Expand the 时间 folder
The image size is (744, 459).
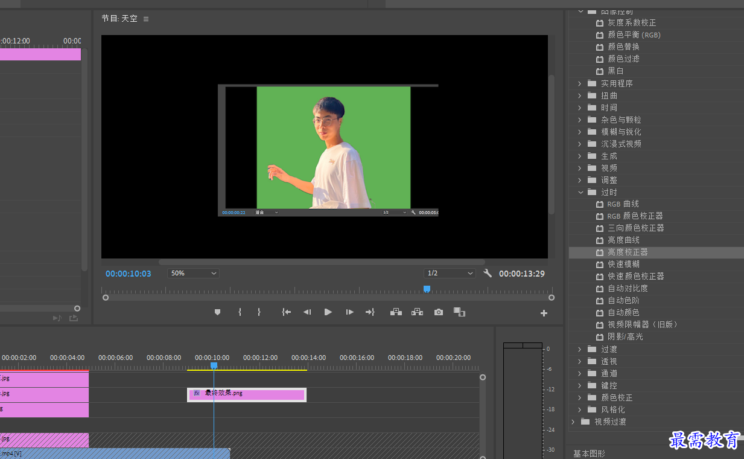[x=580, y=108]
